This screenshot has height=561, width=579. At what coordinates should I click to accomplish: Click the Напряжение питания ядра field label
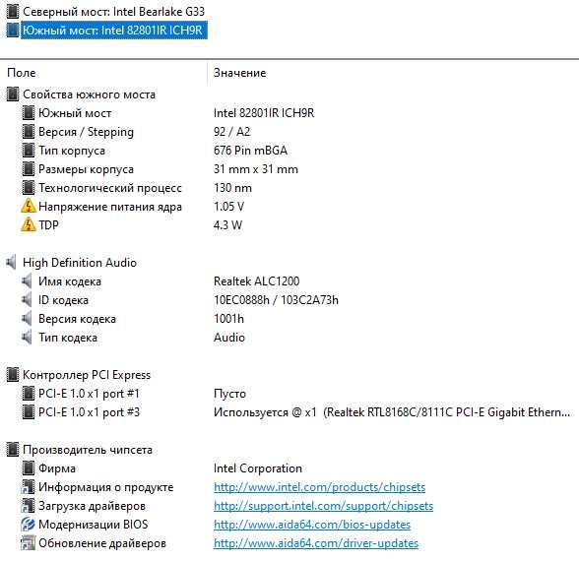point(110,207)
